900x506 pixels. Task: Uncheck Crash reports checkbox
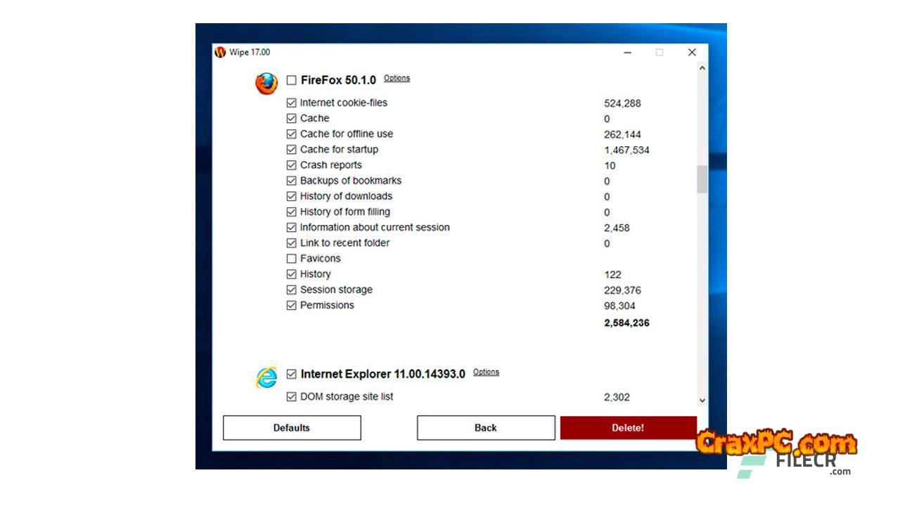pos(291,165)
